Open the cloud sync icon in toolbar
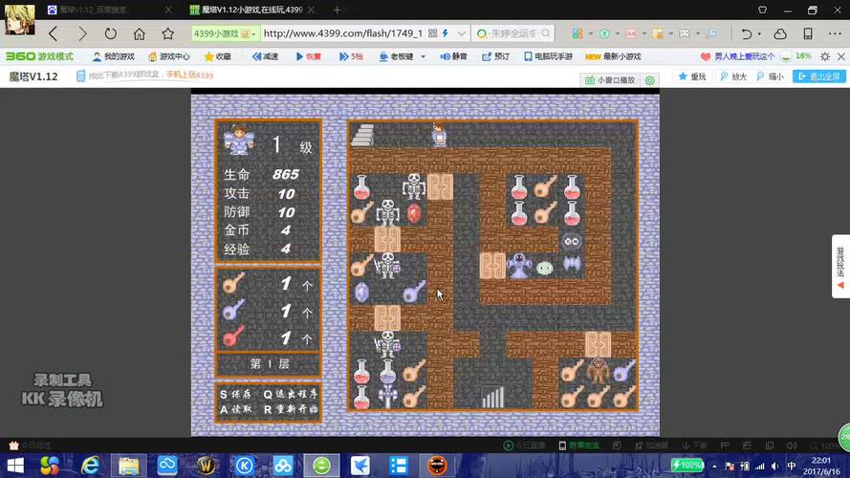Viewport: 850px width, 478px height. 780,33
